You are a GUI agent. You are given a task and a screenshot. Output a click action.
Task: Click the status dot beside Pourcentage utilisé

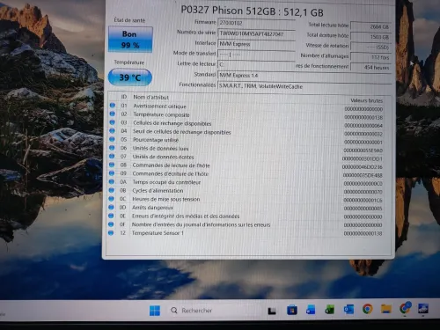112,139
